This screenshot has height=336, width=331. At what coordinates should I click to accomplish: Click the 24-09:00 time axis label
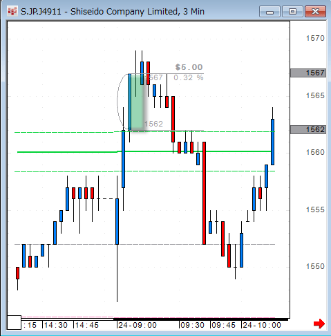point(138,325)
